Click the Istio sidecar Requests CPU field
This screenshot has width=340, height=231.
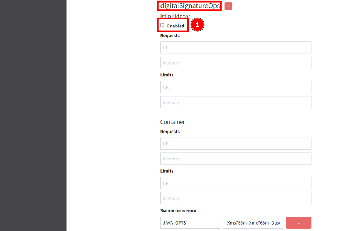pos(236,48)
